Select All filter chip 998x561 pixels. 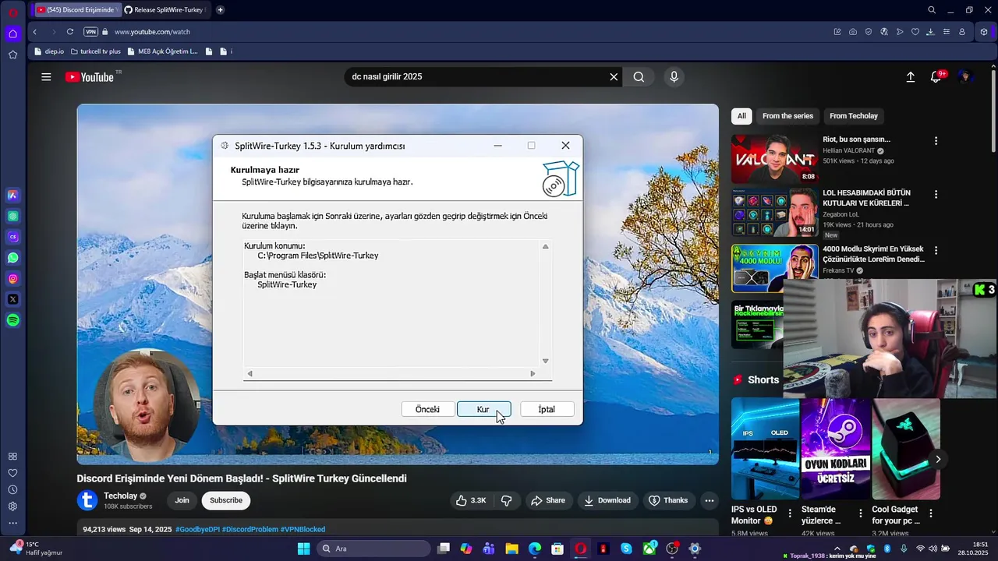(x=741, y=116)
